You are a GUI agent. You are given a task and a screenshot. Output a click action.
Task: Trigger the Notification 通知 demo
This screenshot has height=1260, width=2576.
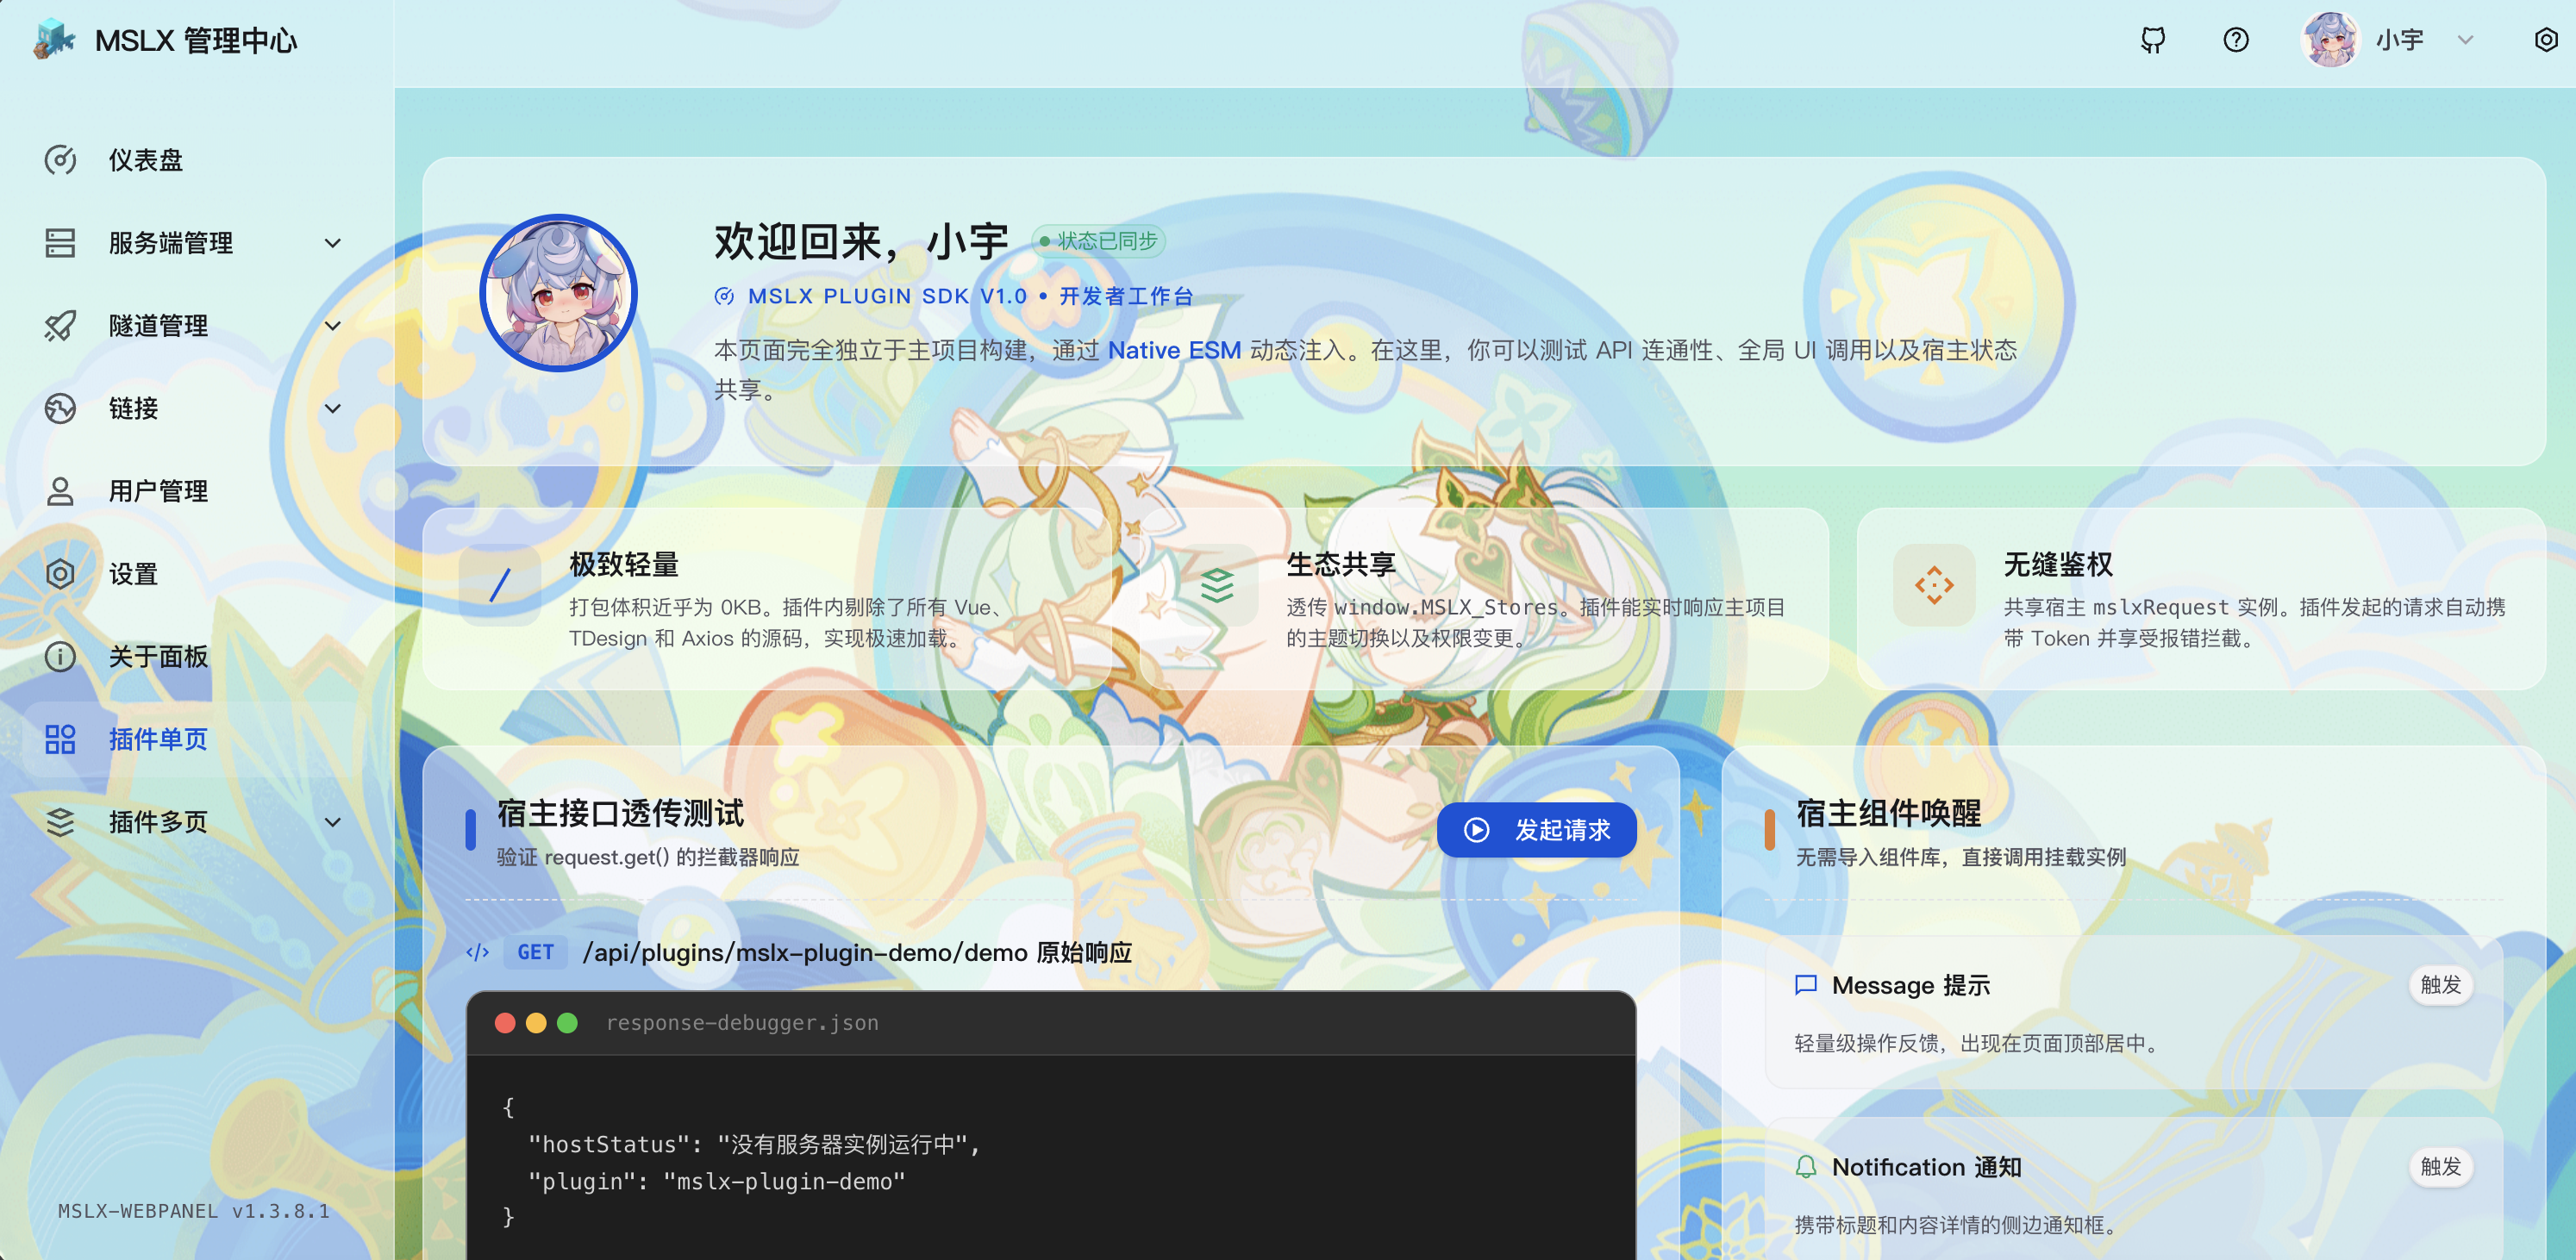(x=2440, y=1167)
